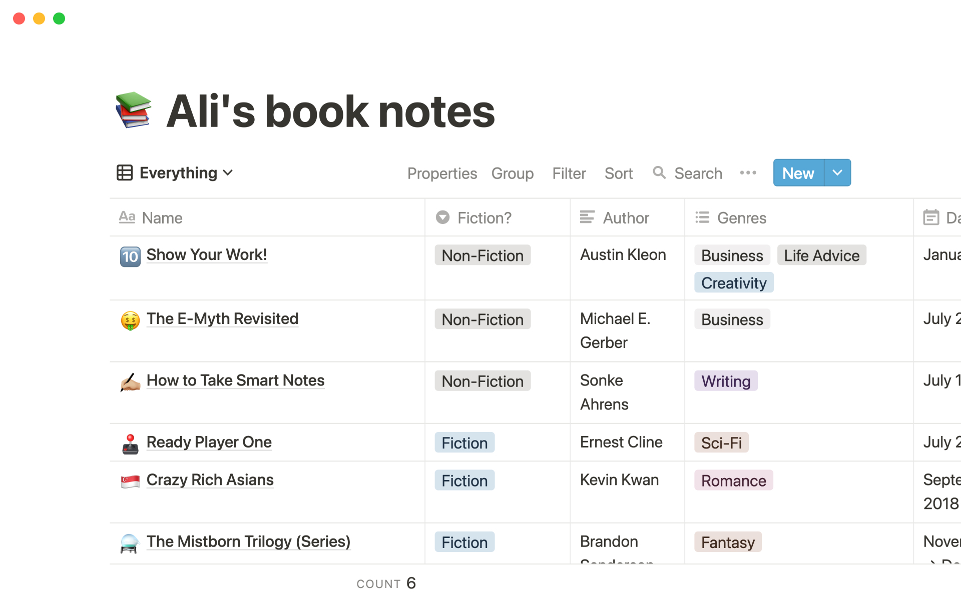Click the Name text column icon
Image resolution: width=961 pixels, height=600 pixels.
click(x=127, y=217)
